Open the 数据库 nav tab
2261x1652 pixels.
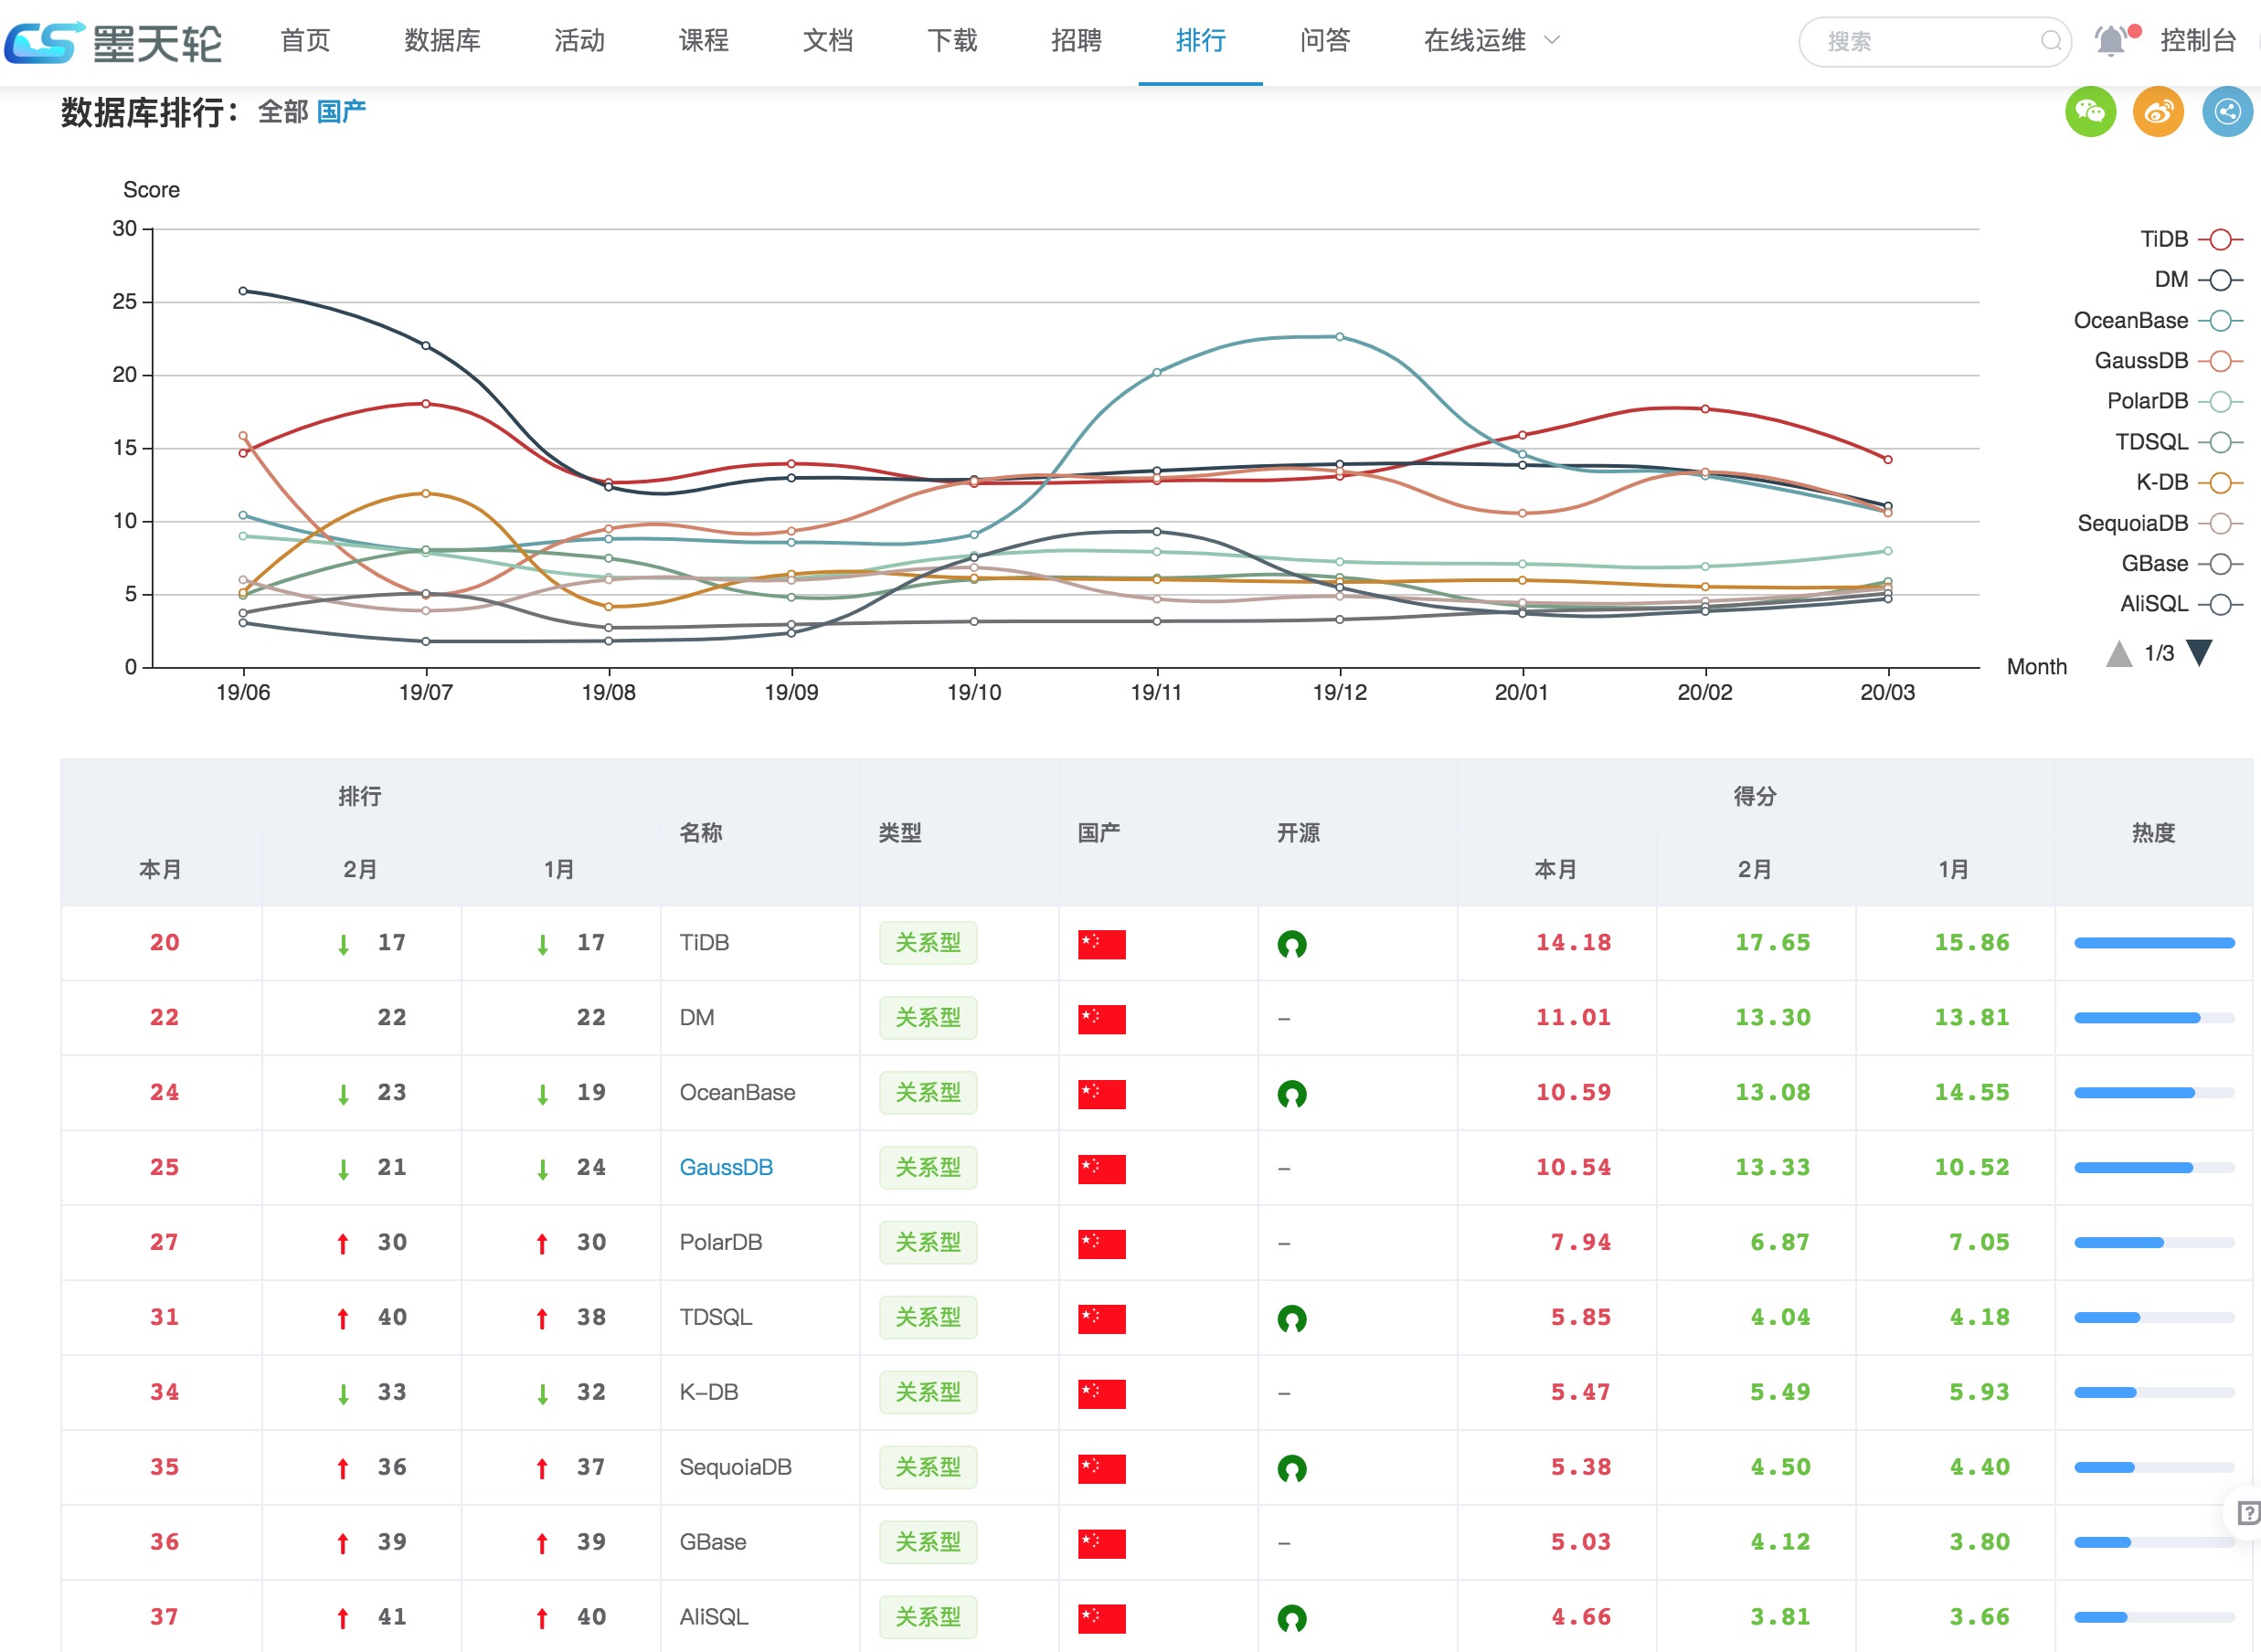click(442, 41)
